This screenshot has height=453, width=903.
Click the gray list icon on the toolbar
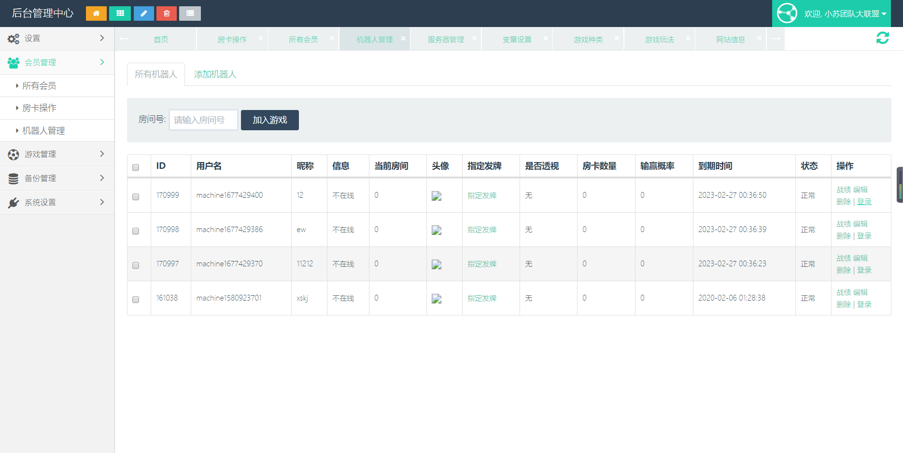click(189, 13)
